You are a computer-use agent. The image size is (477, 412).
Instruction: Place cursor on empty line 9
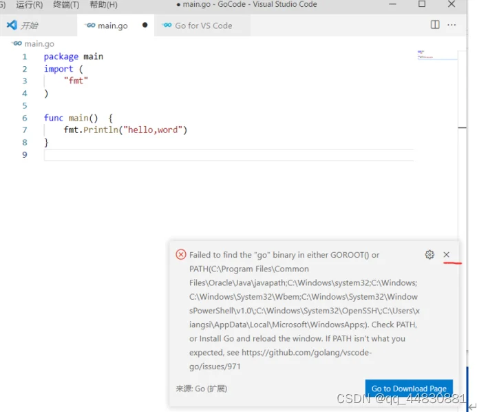click(229, 155)
